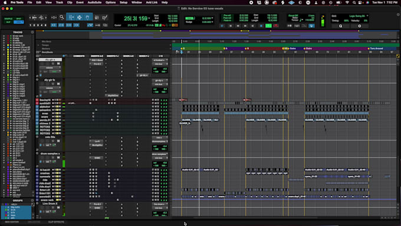401x226 pixels.
Task: Select the Trim tool
Action: coord(71,17)
